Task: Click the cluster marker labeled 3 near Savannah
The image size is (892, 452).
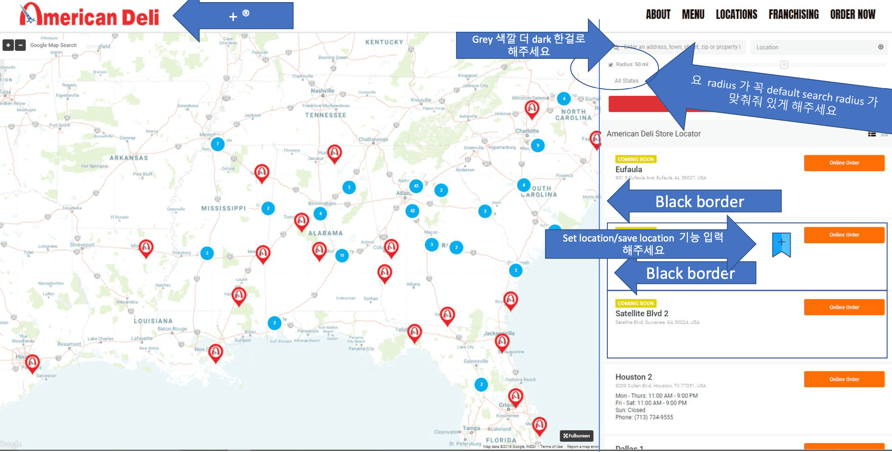Action: [516, 270]
